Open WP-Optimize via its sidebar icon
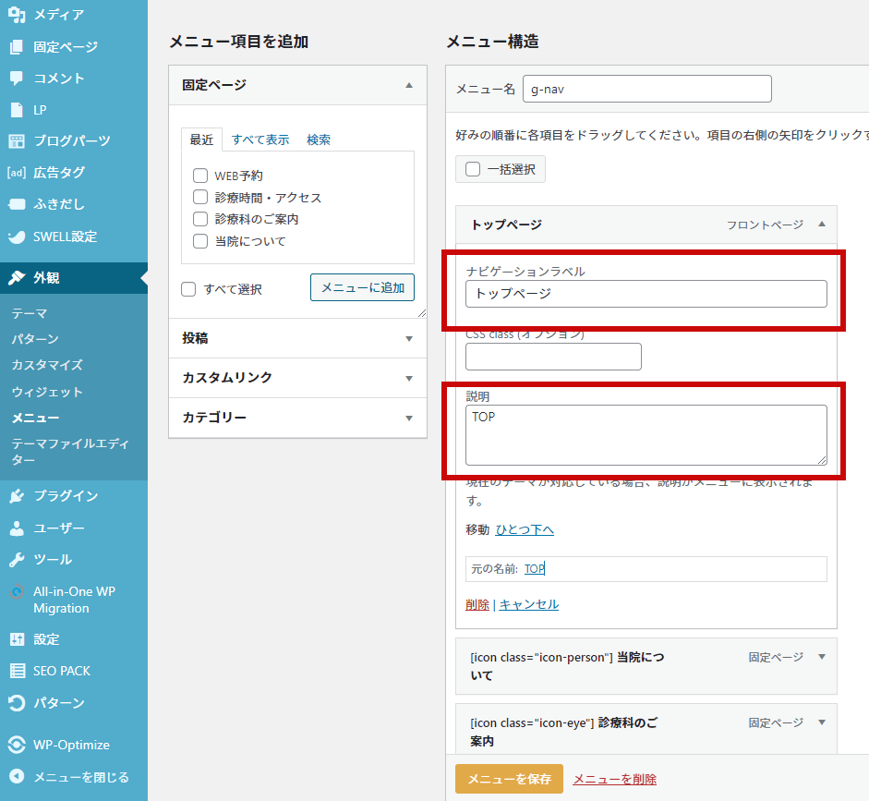 (x=17, y=745)
